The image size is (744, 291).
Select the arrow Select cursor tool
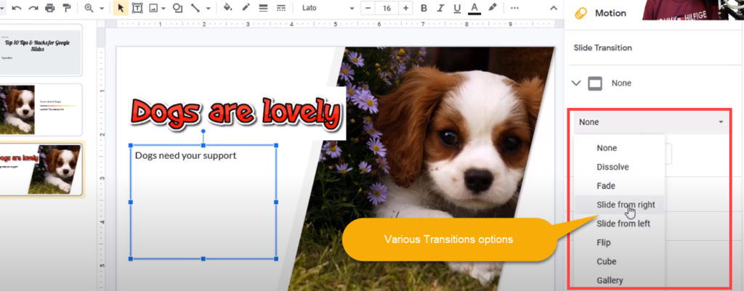121,8
